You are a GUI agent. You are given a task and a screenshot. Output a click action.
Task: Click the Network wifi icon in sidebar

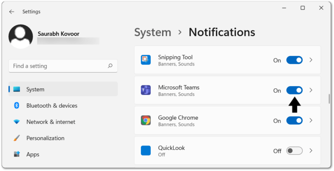click(17, 122)
